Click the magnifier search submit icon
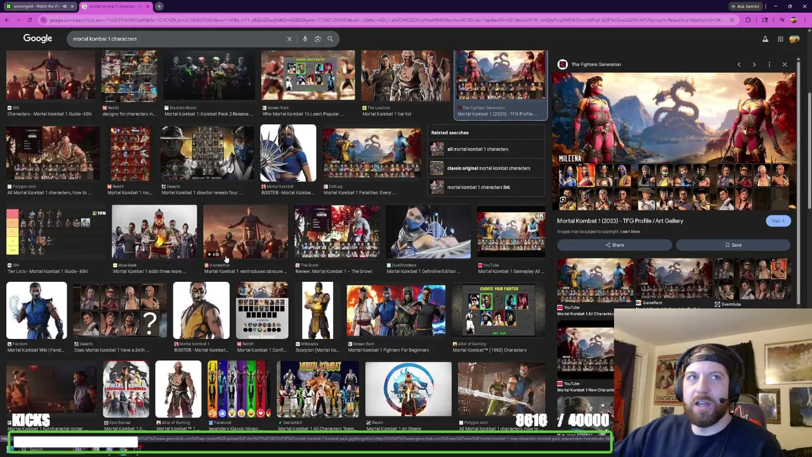The image size is (812, 457). point(330,39)
